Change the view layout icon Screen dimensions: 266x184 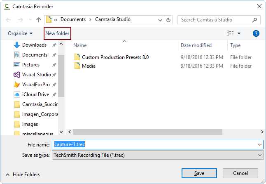pos(230,33)
